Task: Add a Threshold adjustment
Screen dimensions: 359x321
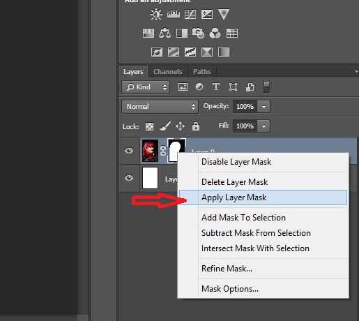Action: 190,52
